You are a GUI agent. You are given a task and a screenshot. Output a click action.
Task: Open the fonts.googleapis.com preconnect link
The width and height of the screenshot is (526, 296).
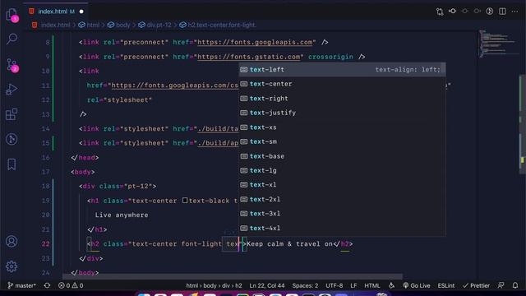pyautogui.click(x=255, y=42)
